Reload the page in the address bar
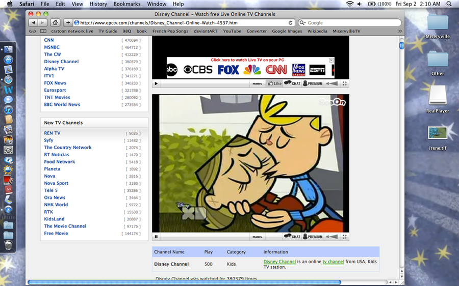This screenshot has width=459, height=286. click(x=290, y=23)
